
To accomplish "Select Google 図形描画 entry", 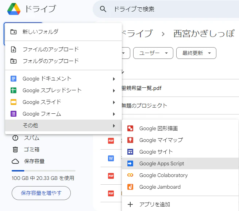I will click(x=180, y=128).
